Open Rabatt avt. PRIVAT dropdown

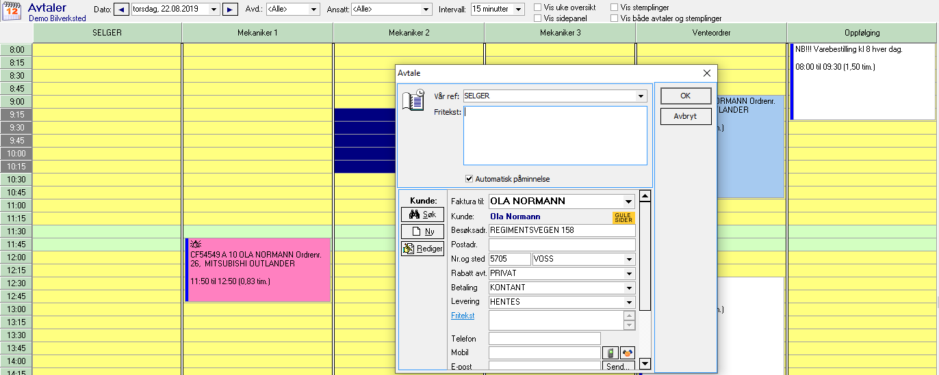pyautogui.click(x=629, y=273)
